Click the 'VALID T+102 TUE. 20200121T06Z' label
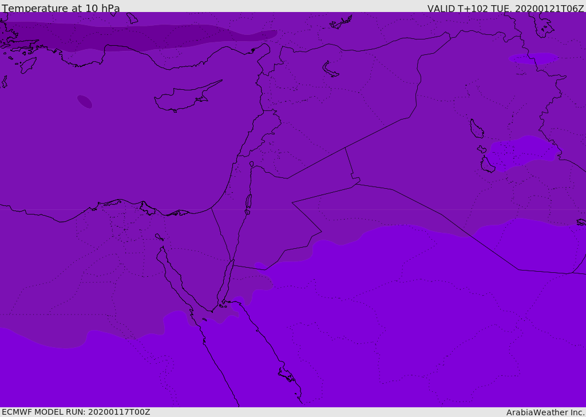The image size is (586, 417). [x=506, y=9]
